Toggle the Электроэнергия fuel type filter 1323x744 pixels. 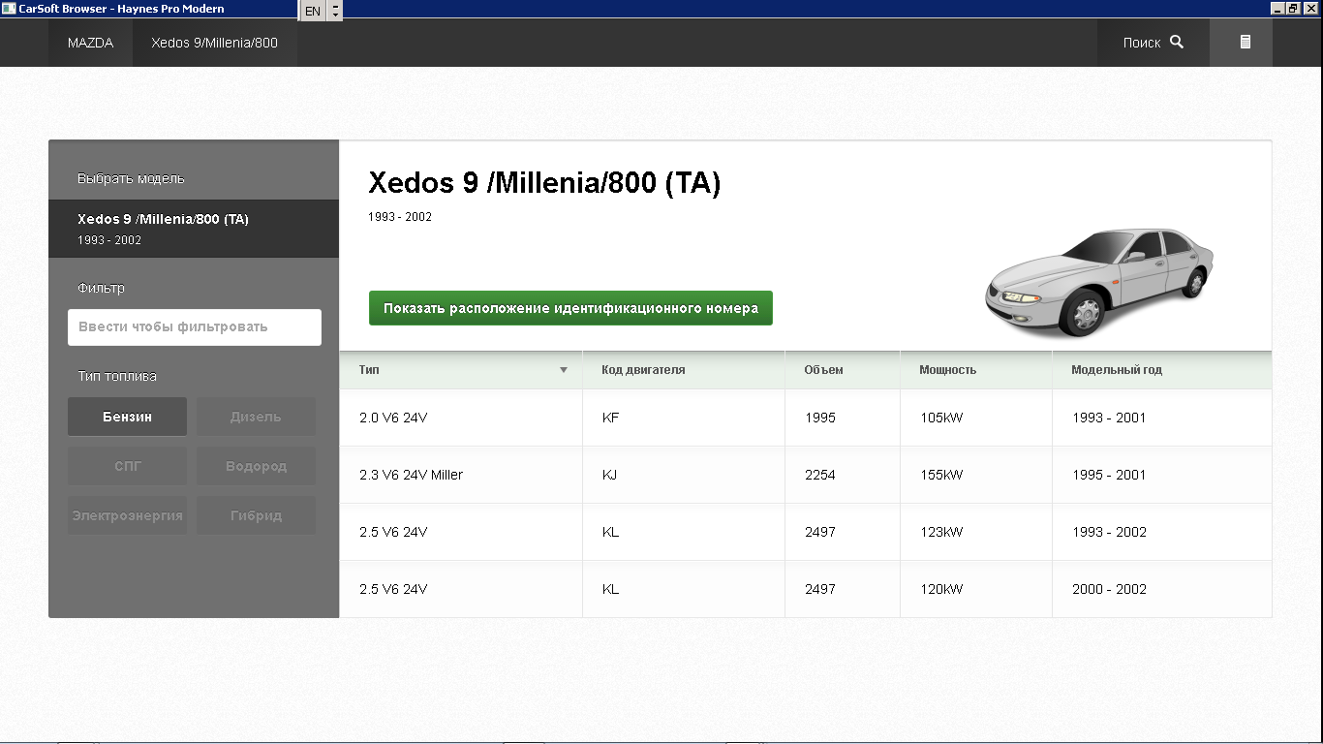(127, 515)
